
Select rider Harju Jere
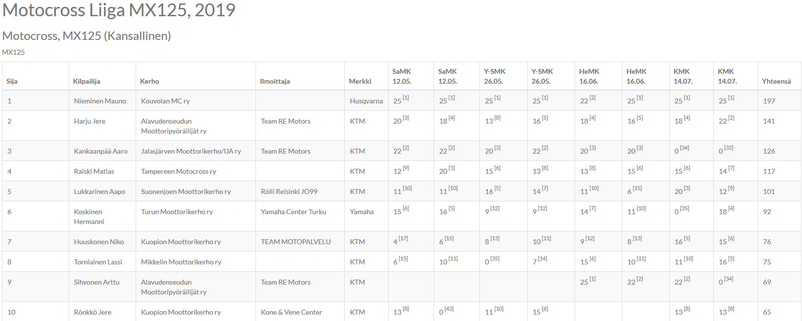point(90,121)
